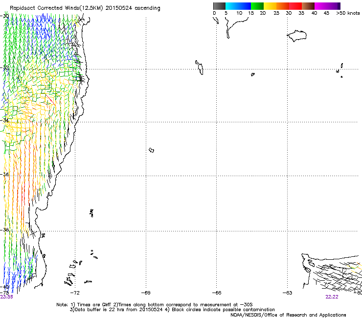Click the gray 0-5 knots color swatch
This screenshot has height=318, width=362.
(x=219, y=6)
